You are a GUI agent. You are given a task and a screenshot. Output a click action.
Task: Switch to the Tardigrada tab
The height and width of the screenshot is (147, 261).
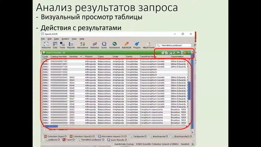138,136
